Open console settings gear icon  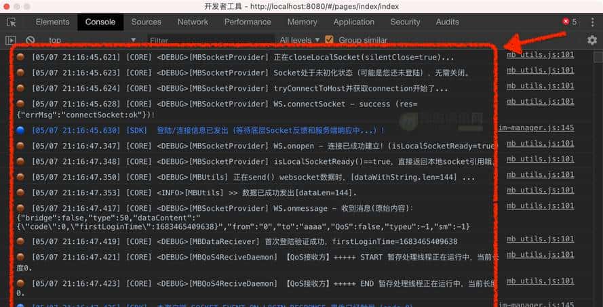pos(592,40)
